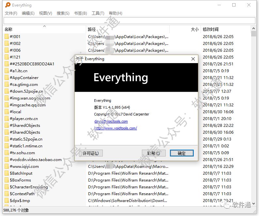Sort by the 修改时间 column header
Viewport: 259px width, 216px height.
pyautogui.click(x=225, y=29)
